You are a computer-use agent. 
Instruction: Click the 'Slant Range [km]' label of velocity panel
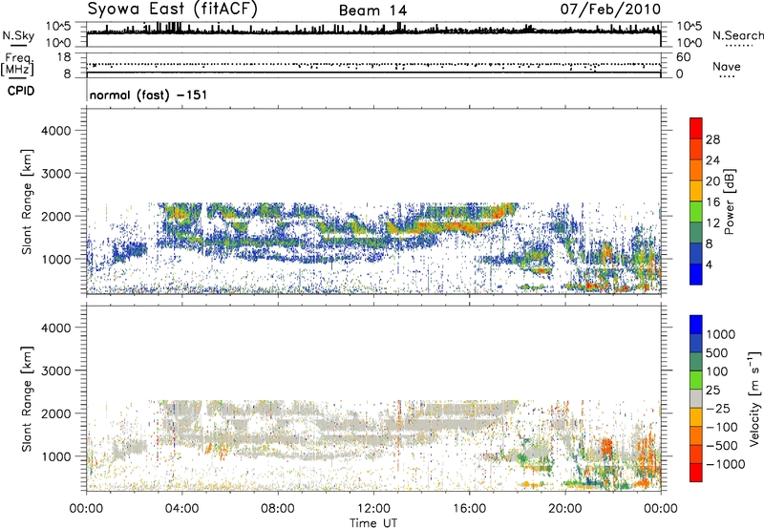(x=27, y=399)
